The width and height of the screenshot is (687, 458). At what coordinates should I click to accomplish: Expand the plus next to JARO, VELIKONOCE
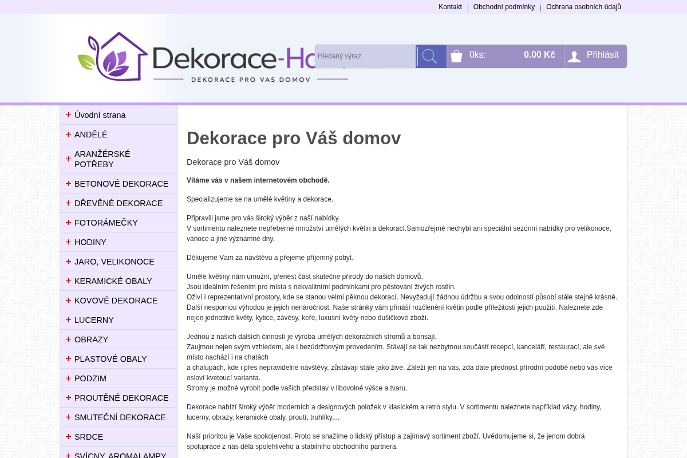click(x=68, y=262)
